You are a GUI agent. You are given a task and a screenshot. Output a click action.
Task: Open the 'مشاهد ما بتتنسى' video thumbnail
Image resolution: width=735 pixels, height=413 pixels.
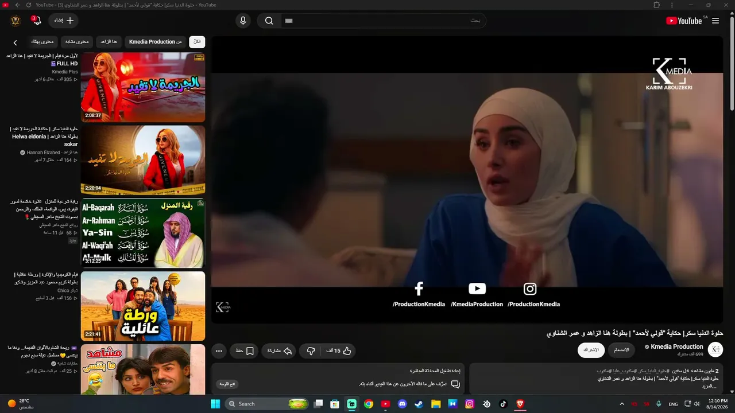[x=143, y=369]
